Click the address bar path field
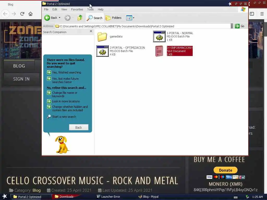 pyautogui.click(x=143, y=26)
